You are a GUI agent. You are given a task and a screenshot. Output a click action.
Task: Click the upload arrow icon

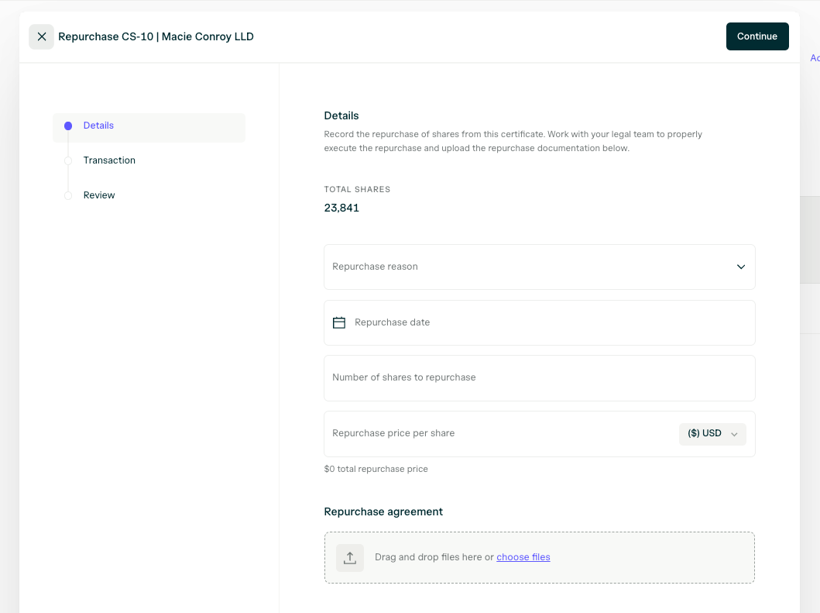[350, 558]
